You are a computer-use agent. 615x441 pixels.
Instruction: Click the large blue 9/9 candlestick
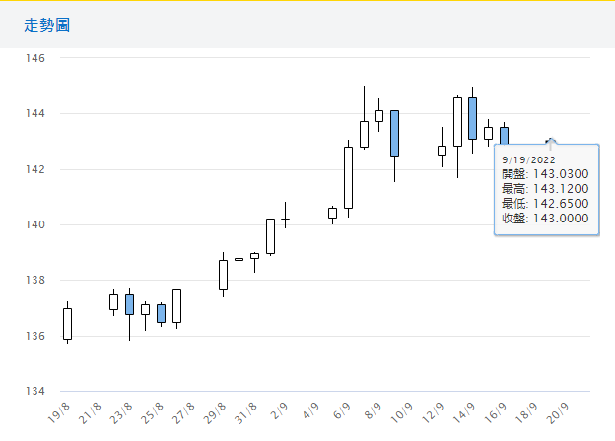point(394,133)
